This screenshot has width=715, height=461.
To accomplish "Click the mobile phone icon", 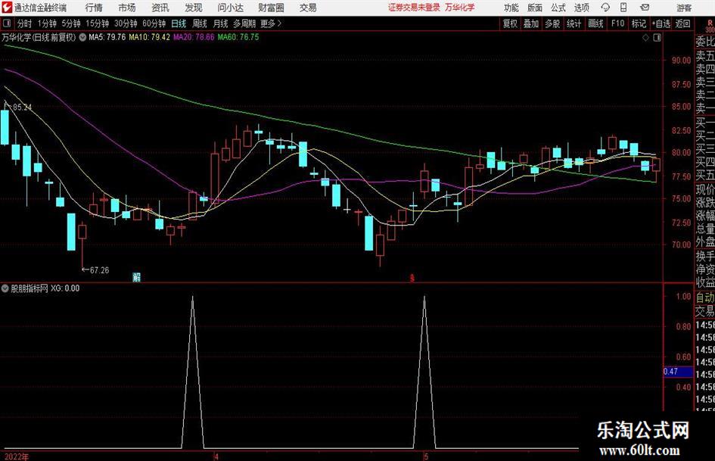I will [x=623, y=8].
